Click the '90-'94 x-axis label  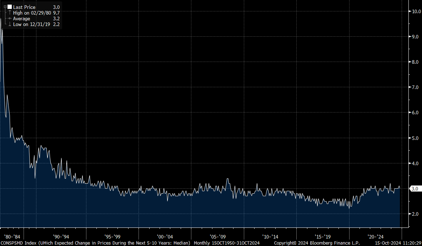coord(61,237)
